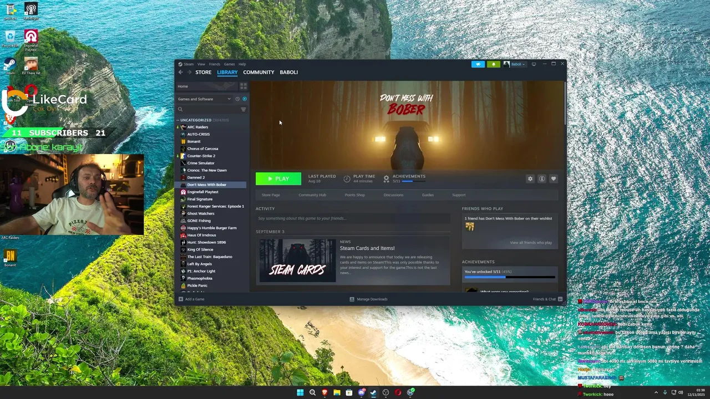Click View all friends who play

[531, 243]
